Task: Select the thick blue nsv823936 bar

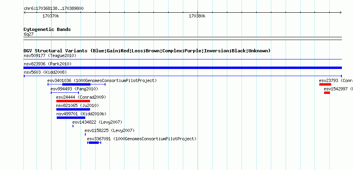Action: point(183,68)
